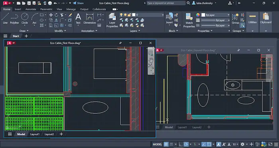Open annotation scale 1:1 dropdown
279x148 pixels.
click(x=236, y=144)
